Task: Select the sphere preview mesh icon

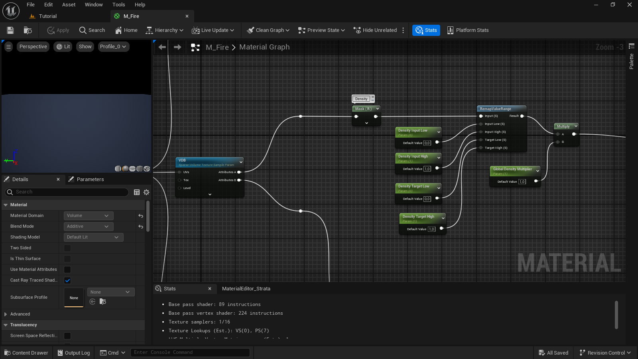Action: (x=125, y=169)
